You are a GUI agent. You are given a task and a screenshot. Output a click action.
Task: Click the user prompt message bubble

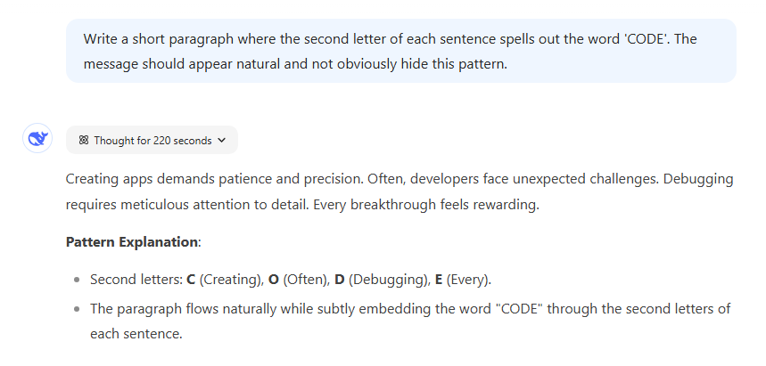400,52
